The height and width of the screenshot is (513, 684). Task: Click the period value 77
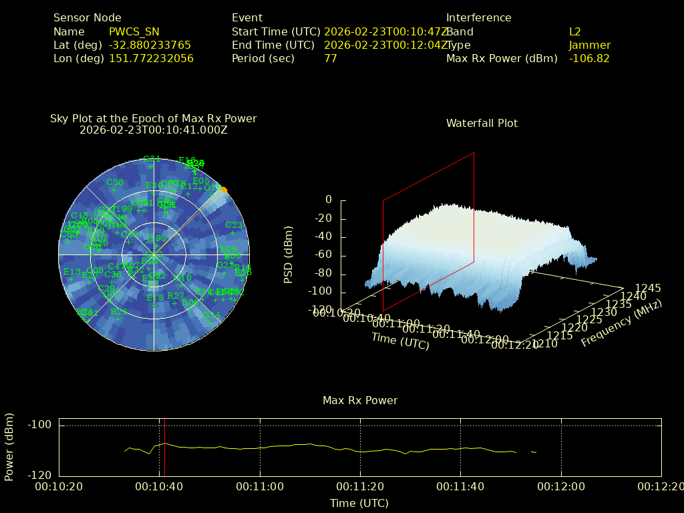point(330,58)
